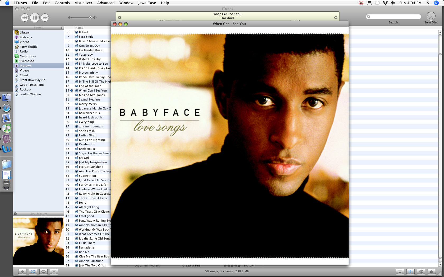Uncheck the Bernadette checkbox
The height and width of the screenshot is (277, 444).
(x=77, y=247)
